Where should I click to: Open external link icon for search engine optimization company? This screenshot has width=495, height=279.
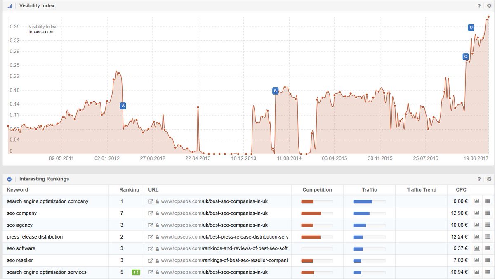click(151, 201)
